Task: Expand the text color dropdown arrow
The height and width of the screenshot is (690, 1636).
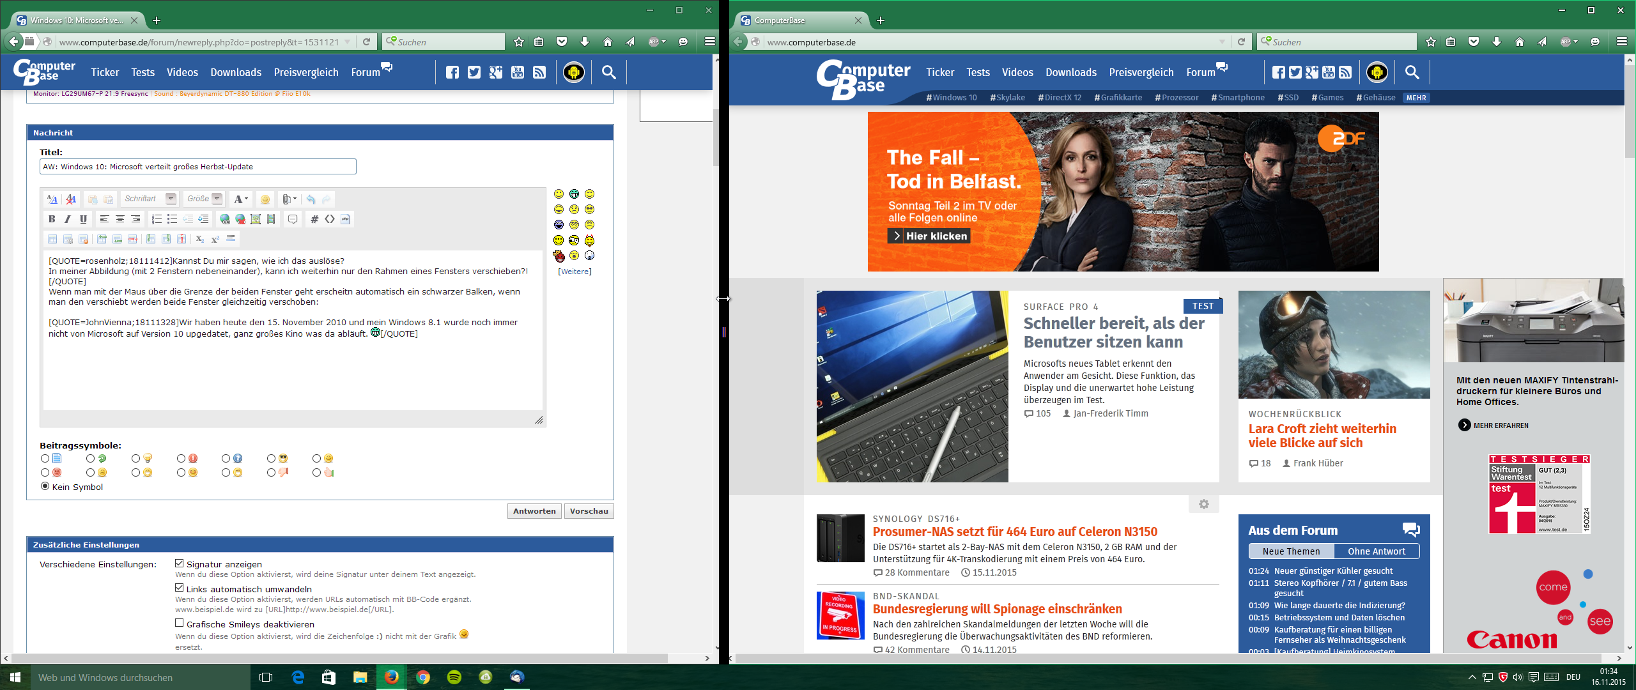Action: point(246,199)
